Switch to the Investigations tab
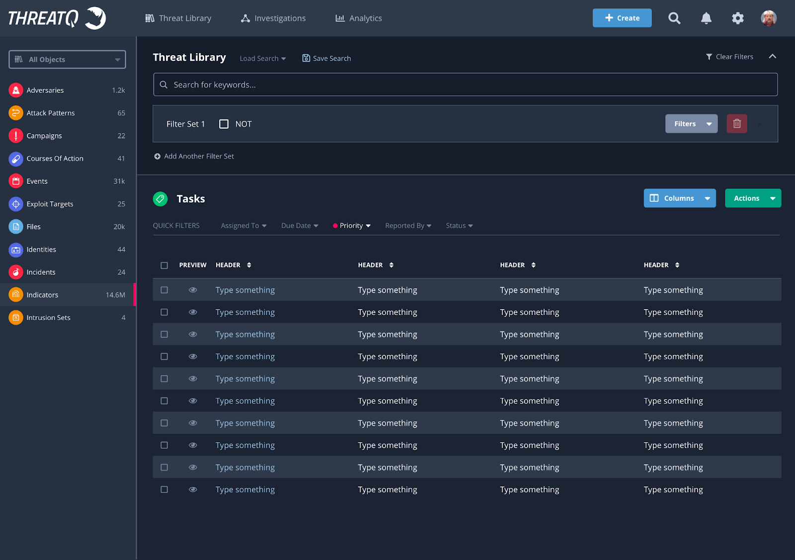795x560 pixels. coord(273,18)
